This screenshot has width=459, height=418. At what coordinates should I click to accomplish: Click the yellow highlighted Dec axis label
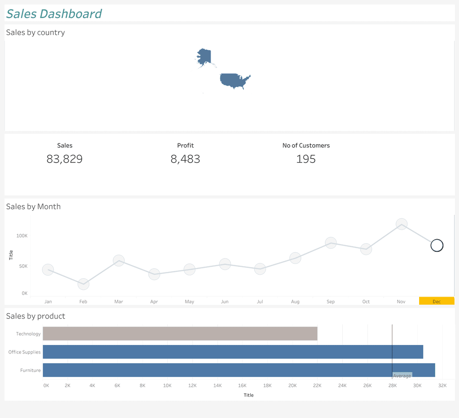[x=437, y=301]
